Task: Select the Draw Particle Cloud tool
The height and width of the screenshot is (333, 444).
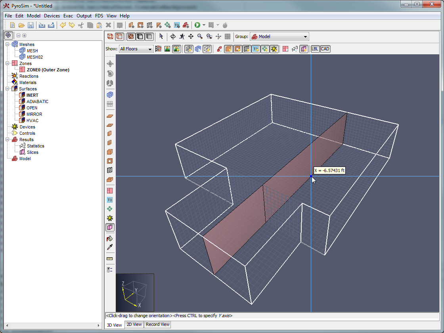Action: pyautogui.click(x=110, y=209)
